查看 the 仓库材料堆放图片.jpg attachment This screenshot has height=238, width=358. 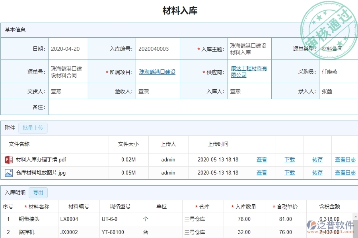coord(262,173)
